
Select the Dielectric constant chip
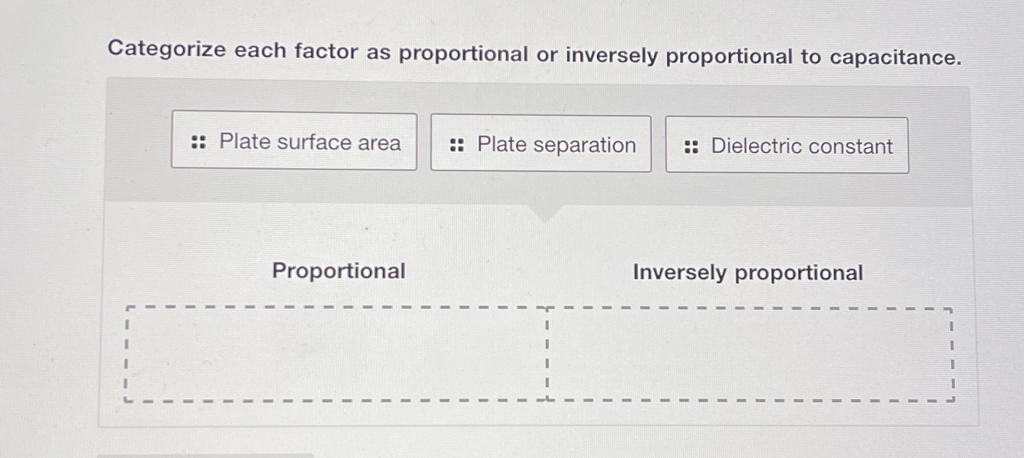click(x=786, y=146)
